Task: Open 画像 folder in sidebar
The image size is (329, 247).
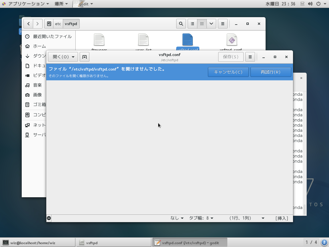Action: [x=35, y=95]
